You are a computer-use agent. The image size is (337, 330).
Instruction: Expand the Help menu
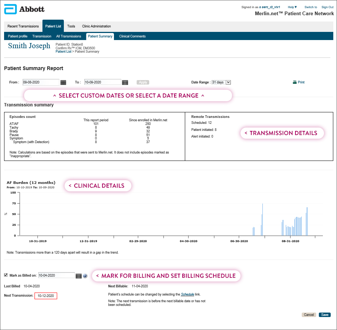pyautogui.click(x=292, y=7)
